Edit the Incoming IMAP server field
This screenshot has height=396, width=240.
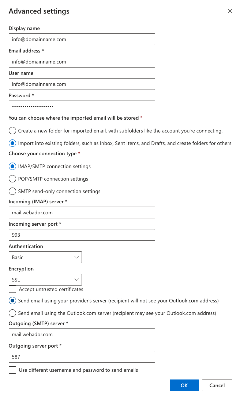[x=82, y=212]
